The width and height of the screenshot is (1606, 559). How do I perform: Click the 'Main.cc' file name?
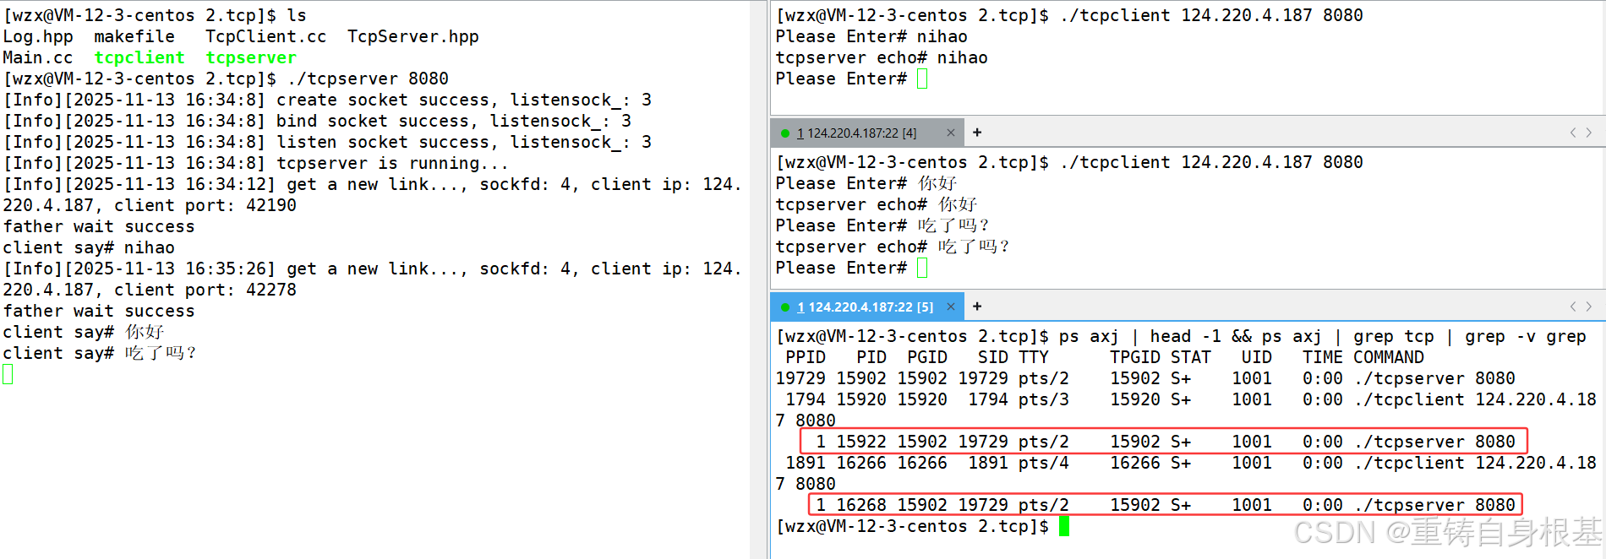tap(38, 57)
